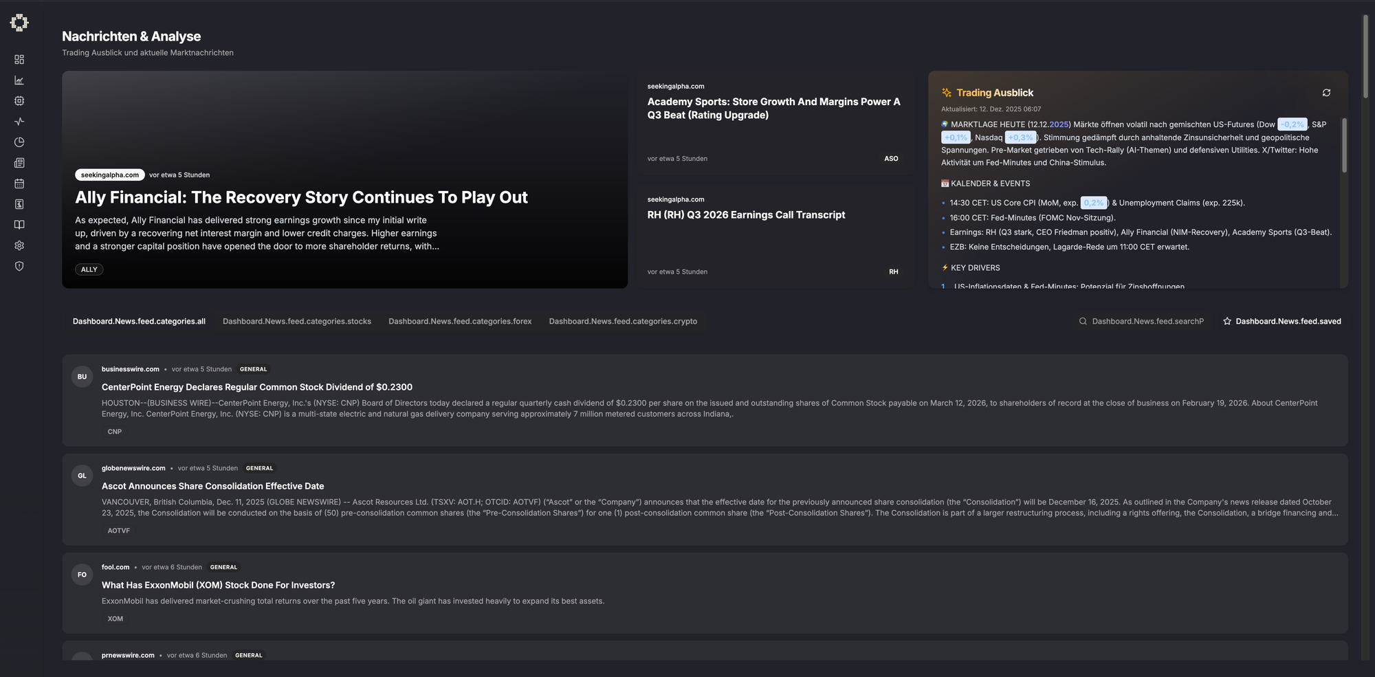Click the app logo at top left
Viewport: 1375px width, 677px height.
[19, 23]
